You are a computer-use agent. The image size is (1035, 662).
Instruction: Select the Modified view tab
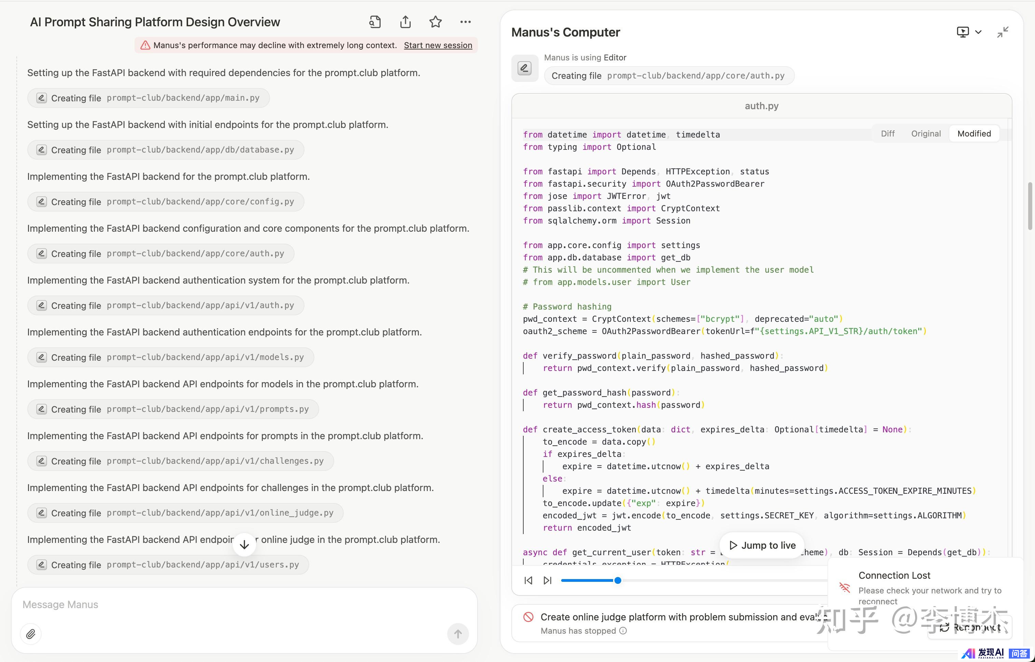[974, 134]
